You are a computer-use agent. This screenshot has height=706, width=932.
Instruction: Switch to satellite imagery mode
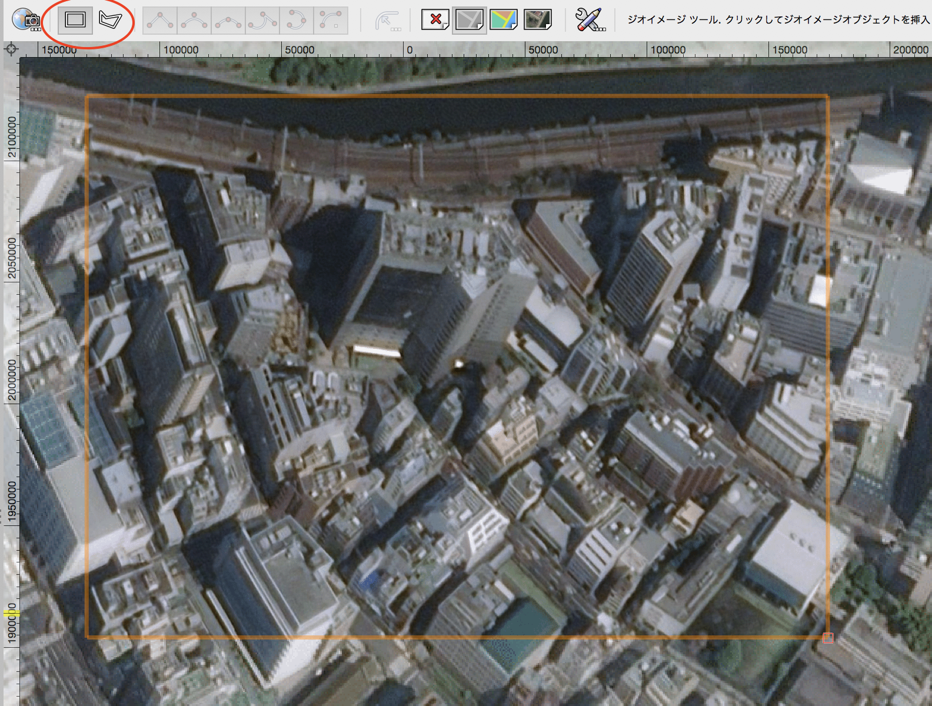(537, 20)
